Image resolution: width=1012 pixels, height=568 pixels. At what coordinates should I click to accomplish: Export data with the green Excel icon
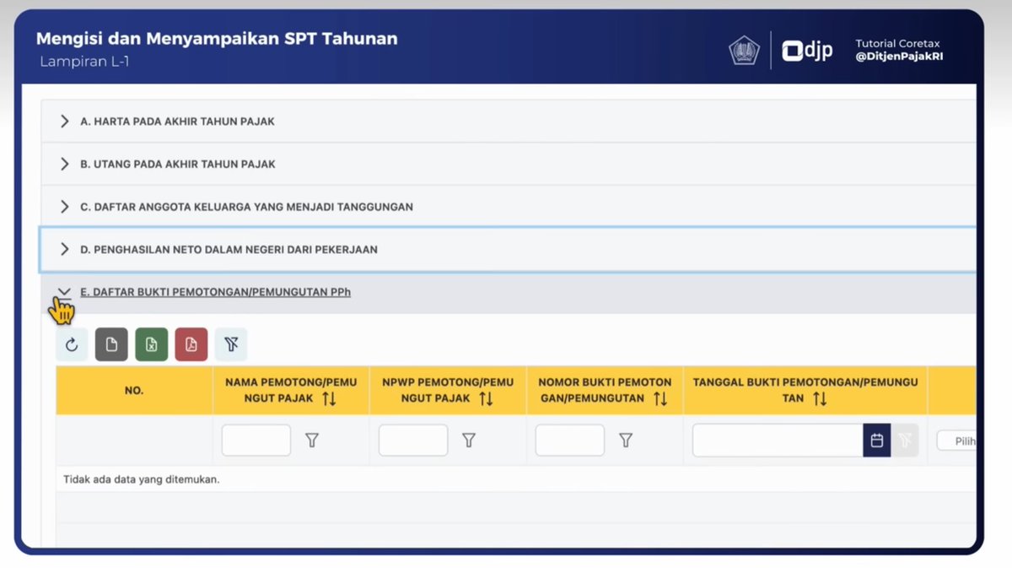point(151,344)
